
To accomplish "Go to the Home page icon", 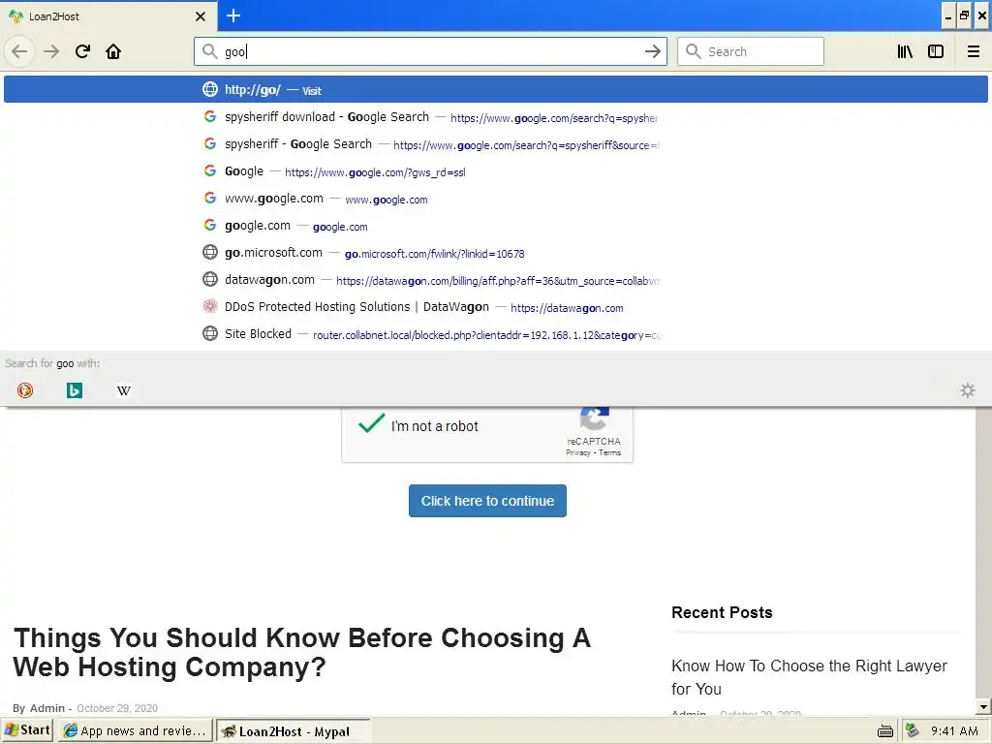I will click(113, 51).
